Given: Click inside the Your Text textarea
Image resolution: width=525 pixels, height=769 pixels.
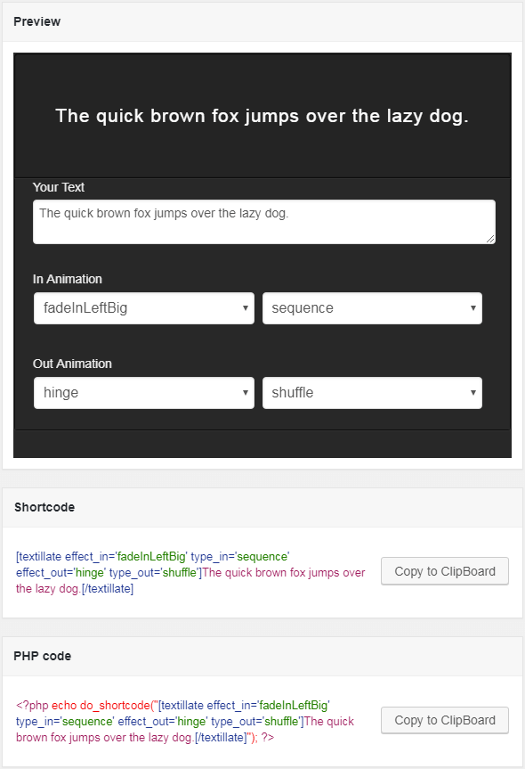Looking at the screenshot, I should pos(264,222).
